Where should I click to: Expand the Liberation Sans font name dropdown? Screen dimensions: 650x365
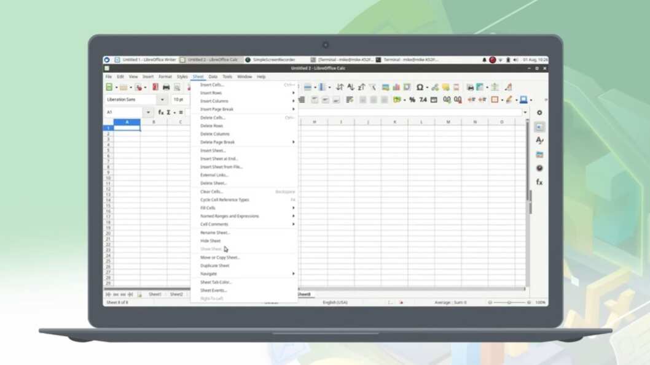163,100
